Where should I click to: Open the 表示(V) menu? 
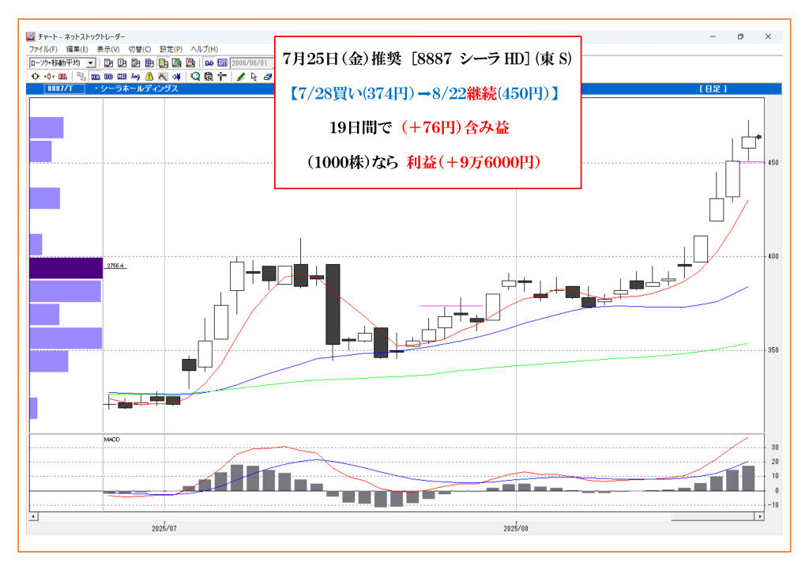coord(108,49)
